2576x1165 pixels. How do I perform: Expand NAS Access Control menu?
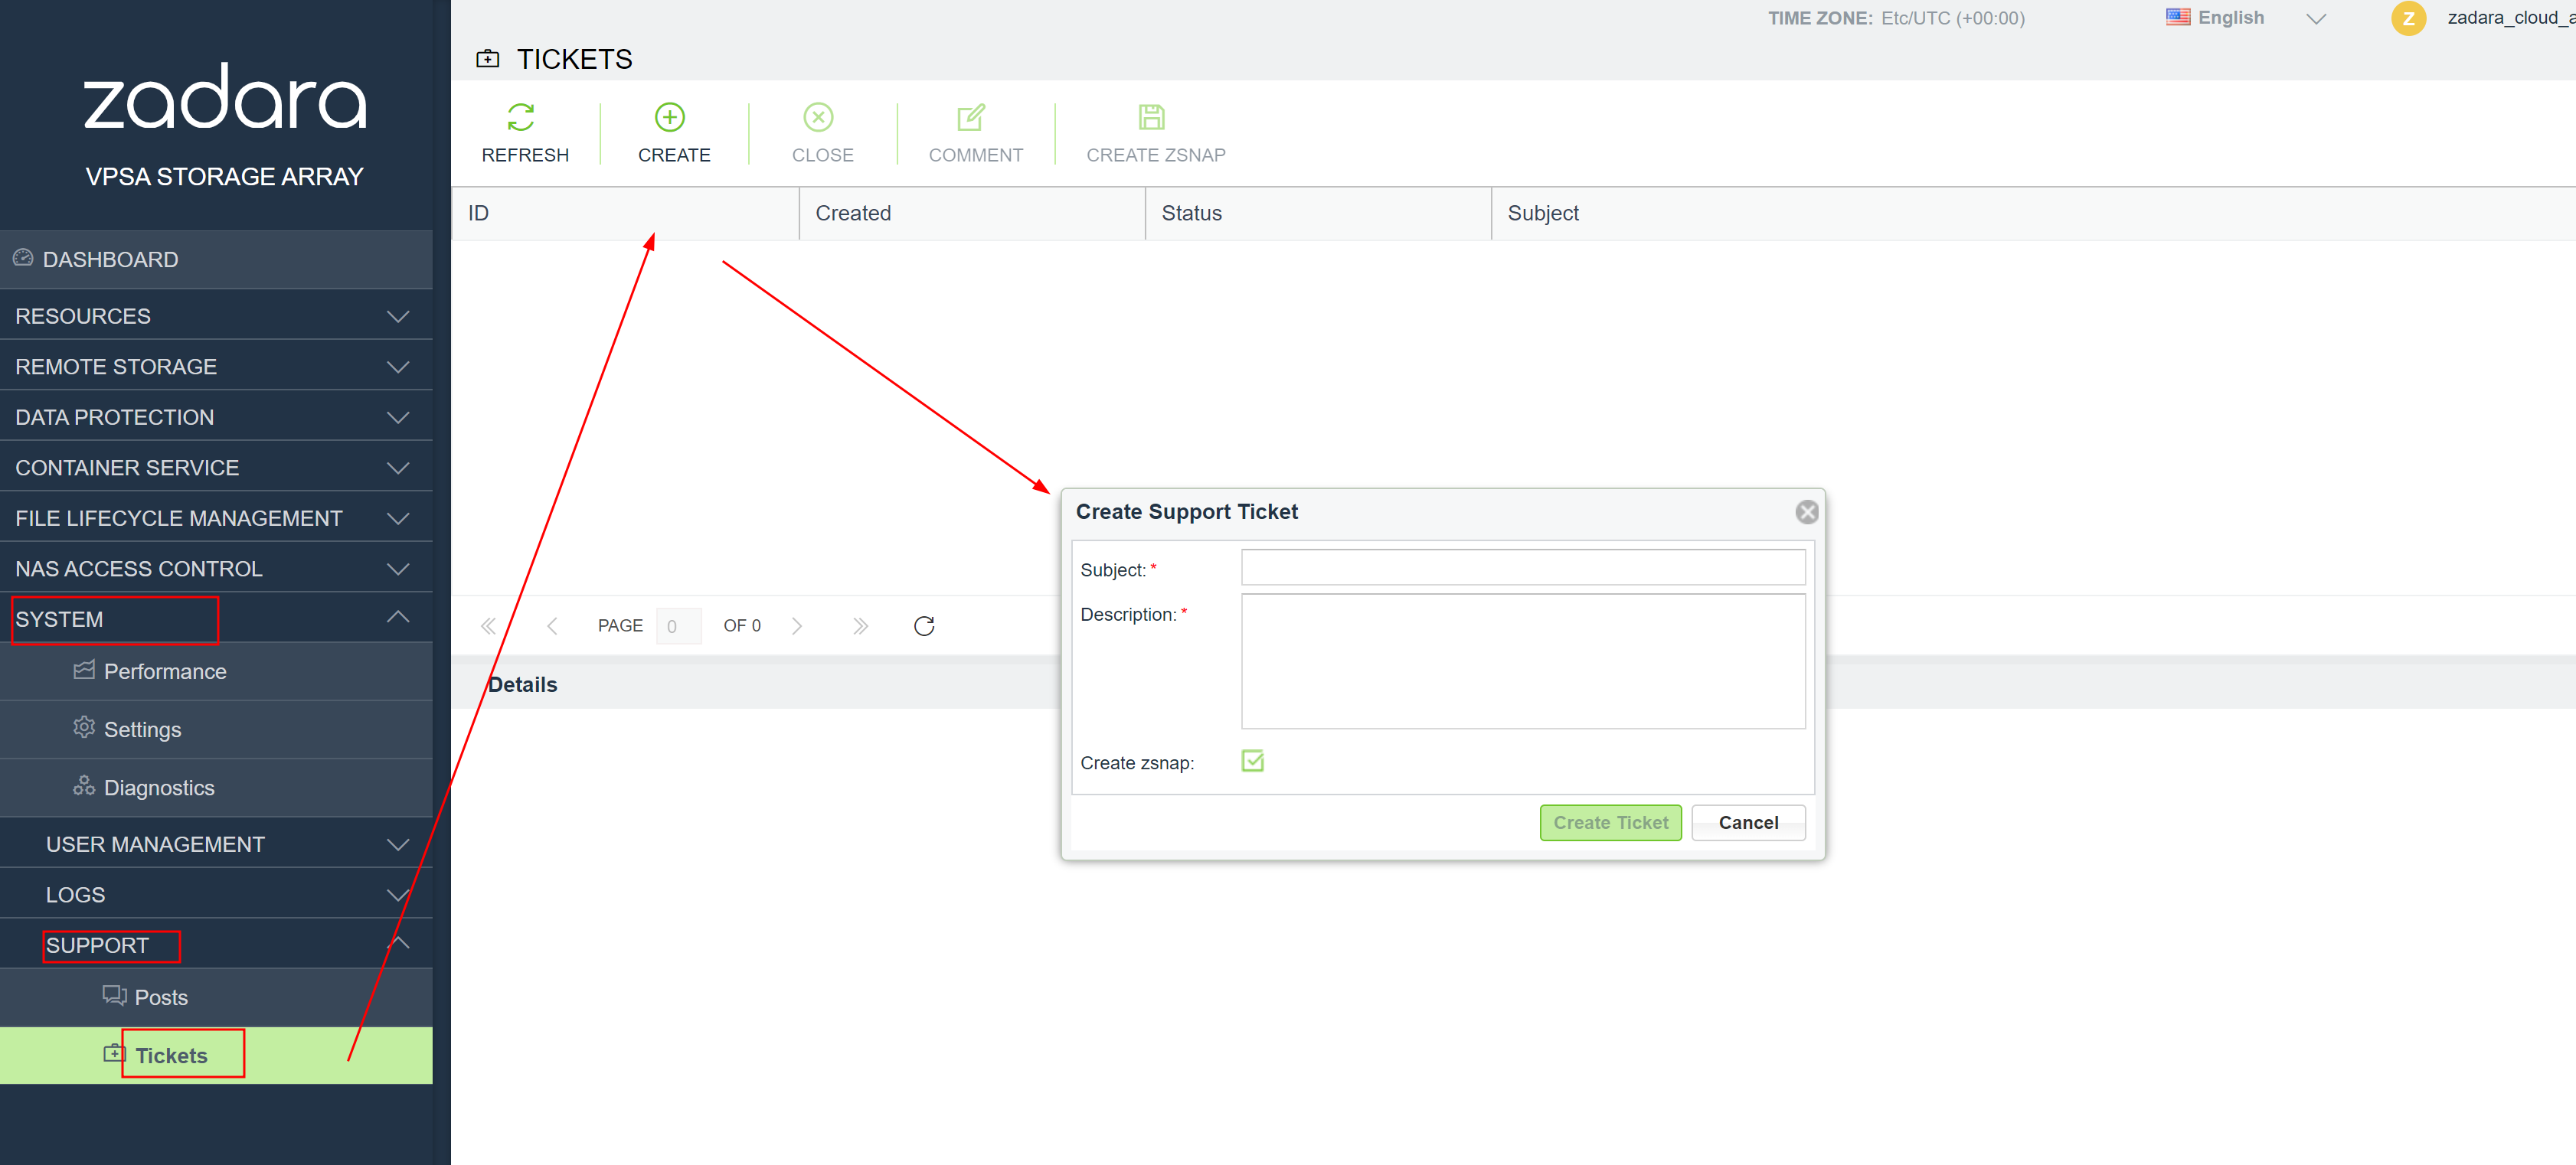point(216,568)
